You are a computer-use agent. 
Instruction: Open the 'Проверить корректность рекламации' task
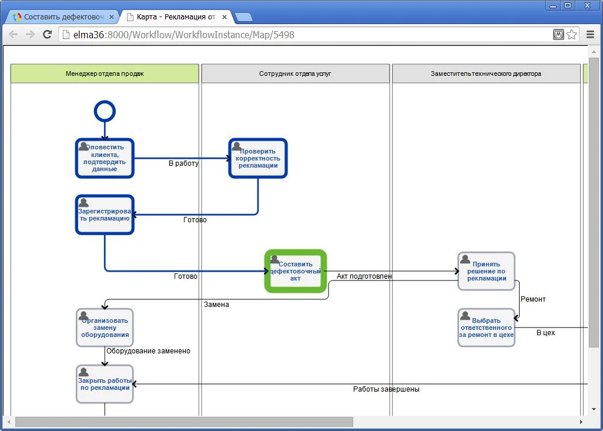[x=257, y=158]
